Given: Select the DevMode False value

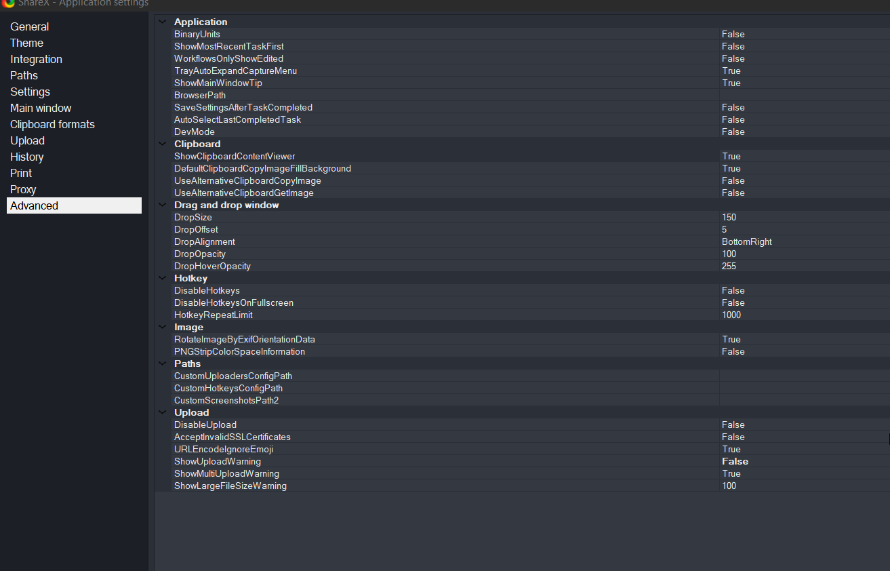Looking at the screenshot, I should (x=733, y=132).
